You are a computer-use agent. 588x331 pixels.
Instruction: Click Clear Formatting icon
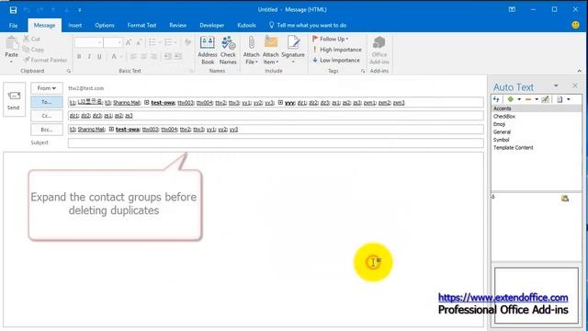pyautogui.click(x=187, y=42)
